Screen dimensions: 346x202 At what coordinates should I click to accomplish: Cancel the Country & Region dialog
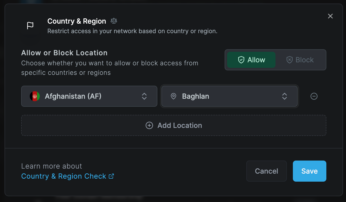pos(266,171)
